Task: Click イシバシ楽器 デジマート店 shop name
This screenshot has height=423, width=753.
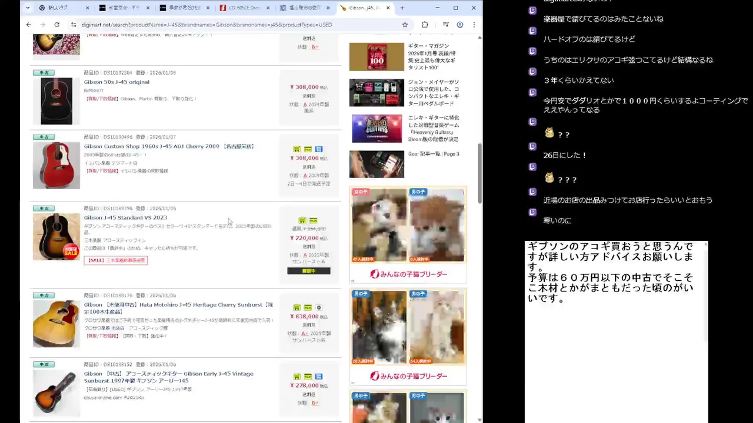Action: pos(111,163)
